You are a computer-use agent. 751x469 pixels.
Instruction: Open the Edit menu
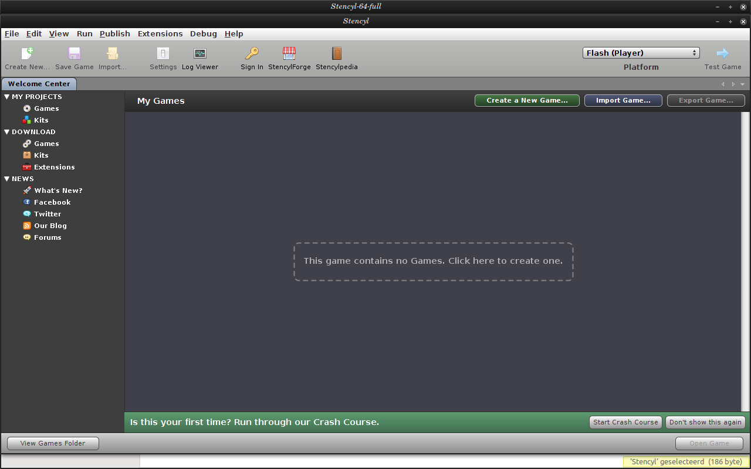[x=34, y=33]
